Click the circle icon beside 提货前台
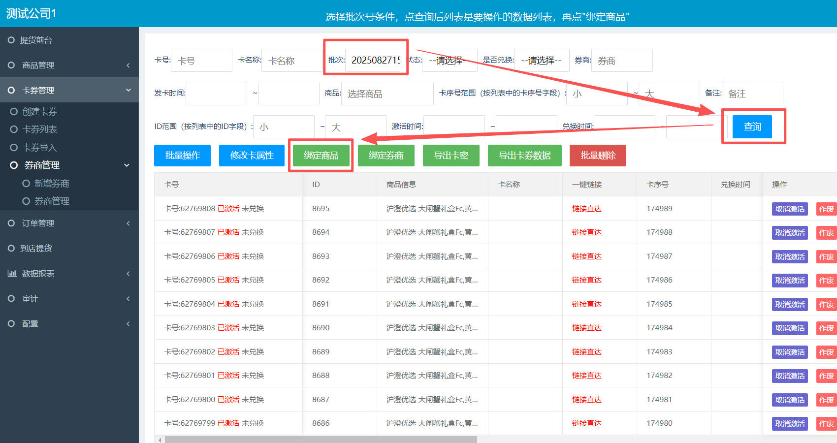The image size is (837, 443). [x=11, y=40]
